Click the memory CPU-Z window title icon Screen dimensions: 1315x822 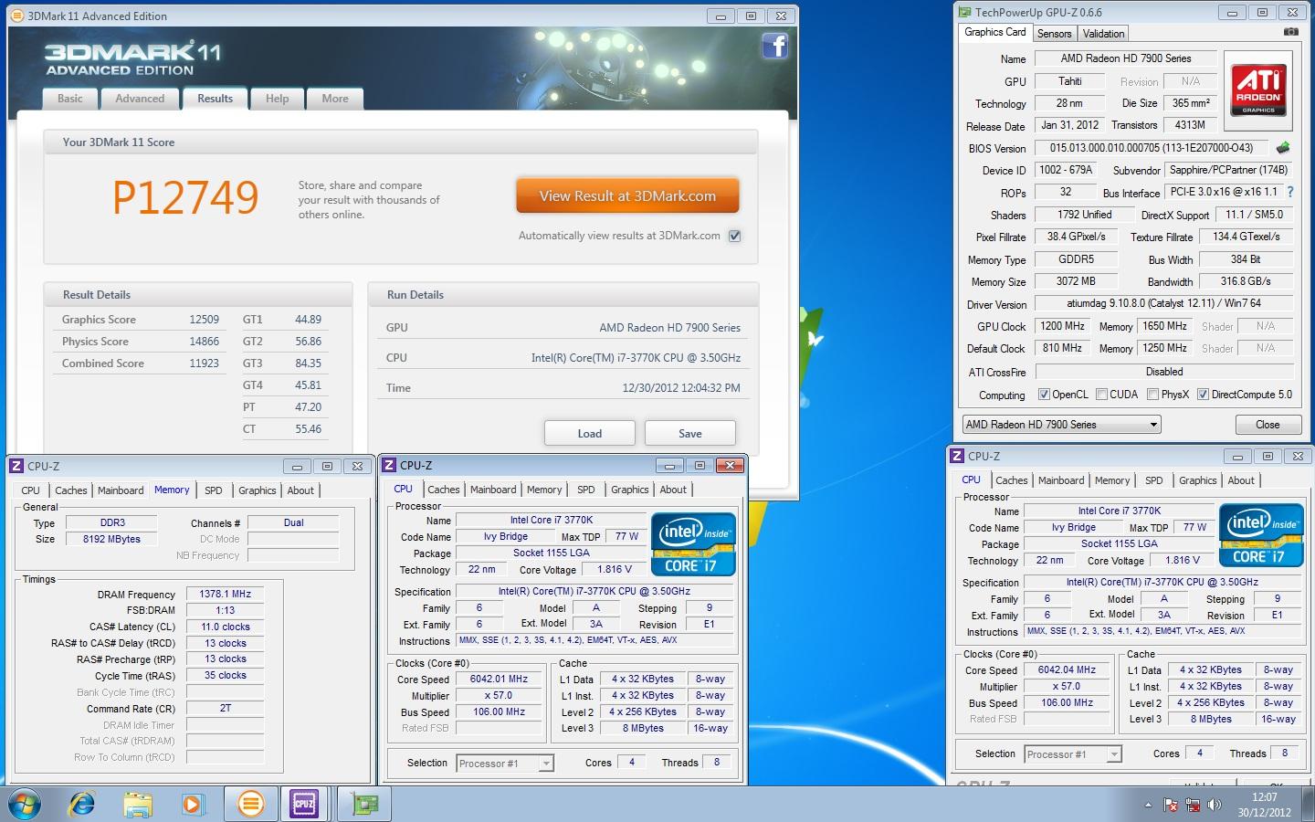pos(16,466)
